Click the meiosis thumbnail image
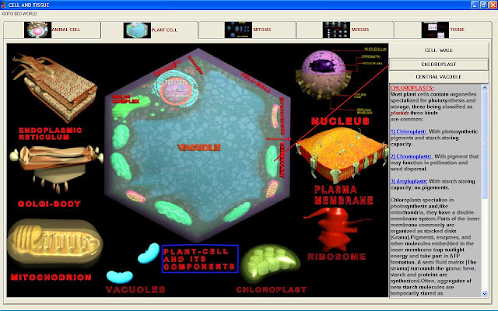 click(x=336, y=30)
